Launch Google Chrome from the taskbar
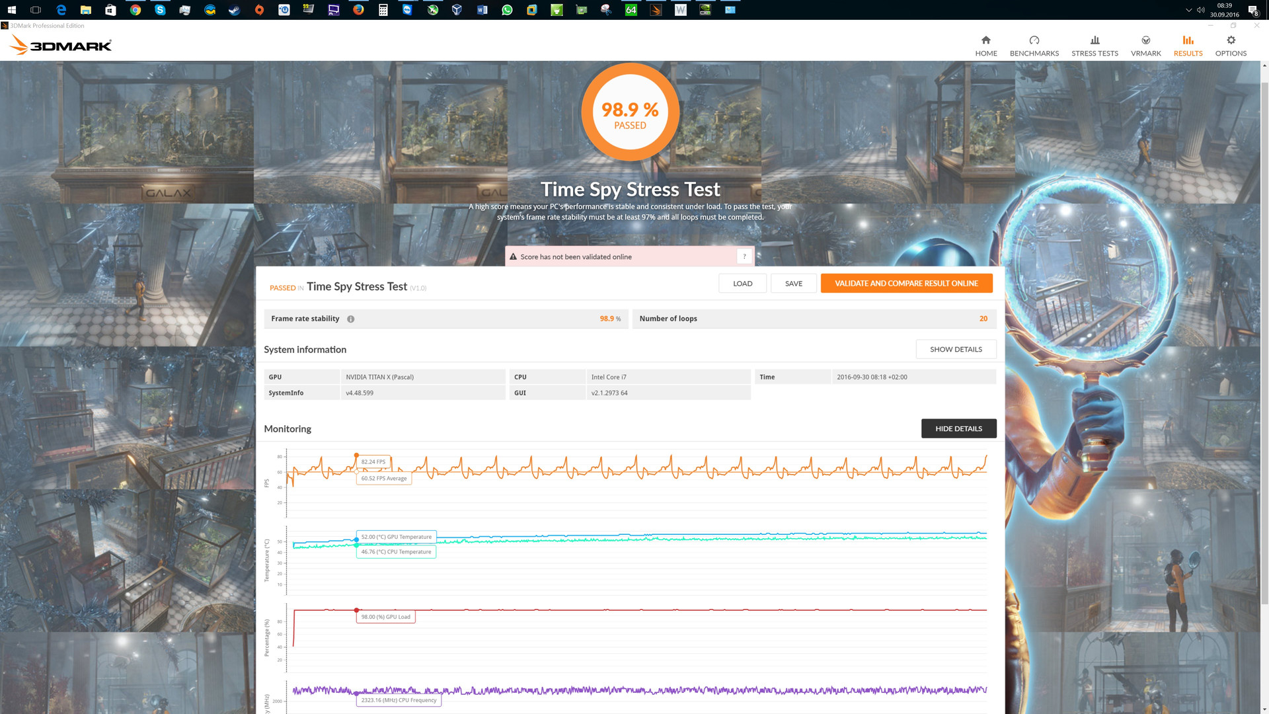This screenshot has height=714, width=1269. [135, 10]
